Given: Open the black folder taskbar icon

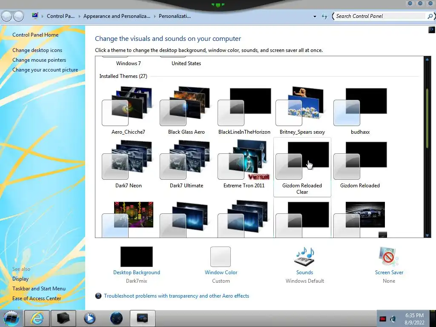Looking at the screenshot, I should tap(63, 318).
